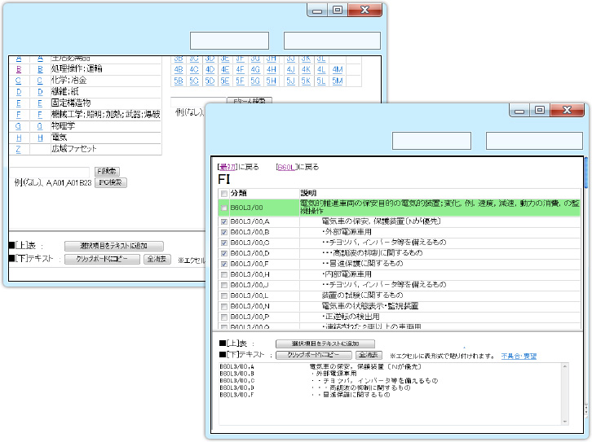Open theme code link 5H

[x=271, y=81]
